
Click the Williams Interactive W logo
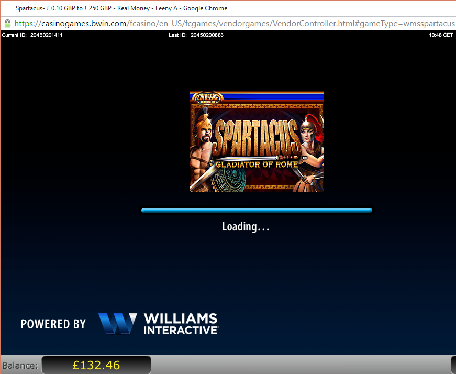click(118, 323)
